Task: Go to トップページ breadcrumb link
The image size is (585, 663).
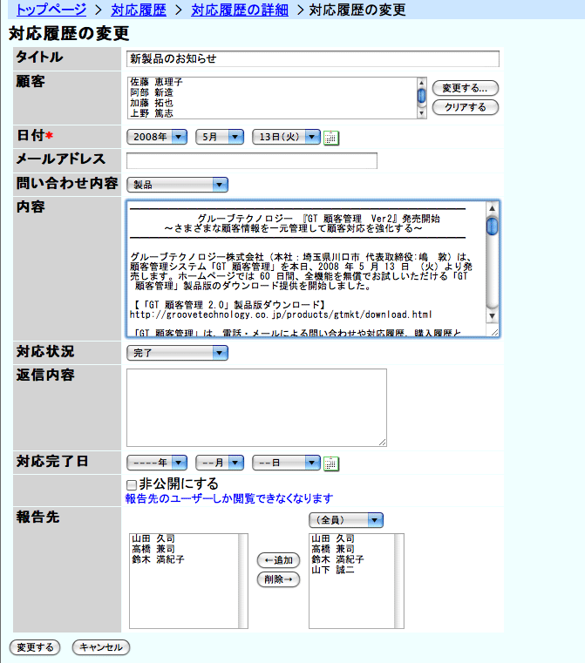Action: click(x=51, y=10)
